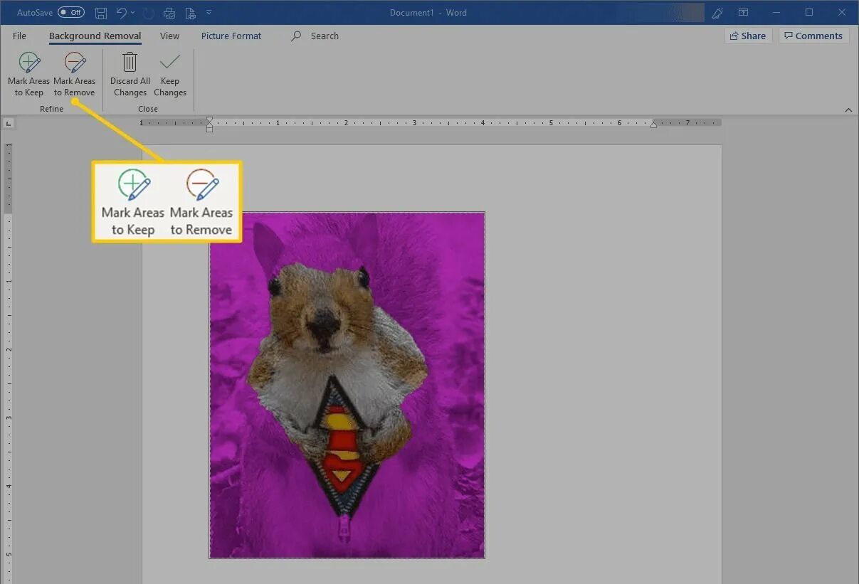
Task: Open print preview icon in title bar
Action: pos(190,13)
